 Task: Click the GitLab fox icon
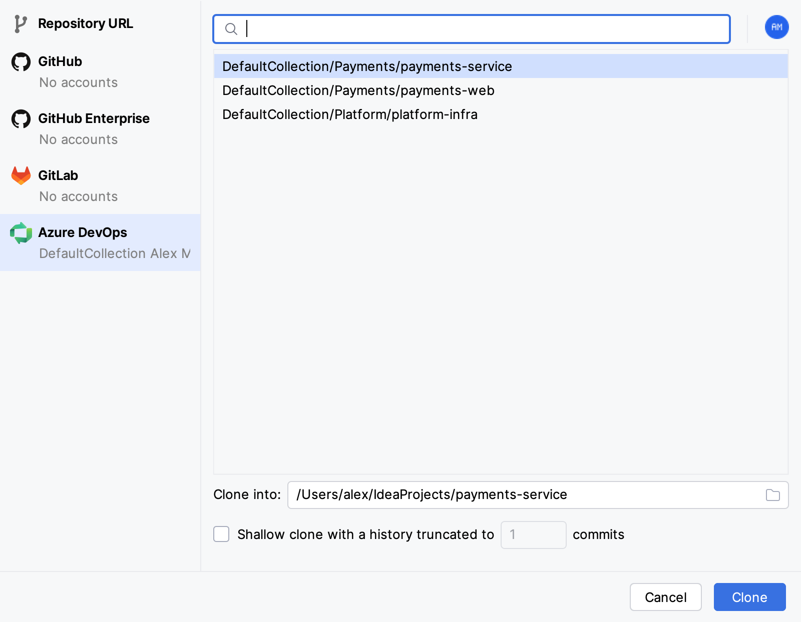point(21,175)
